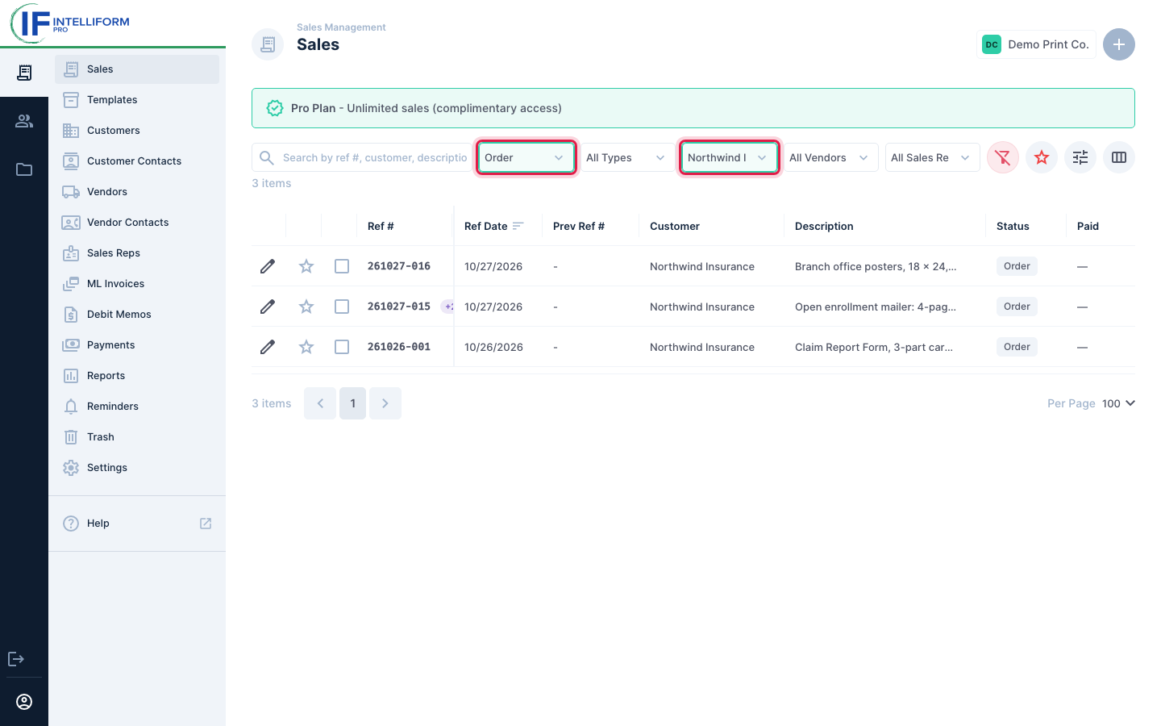Click the previous page arrow button
The width and height of the screenshot is (1161, 726).
point(320,403)
